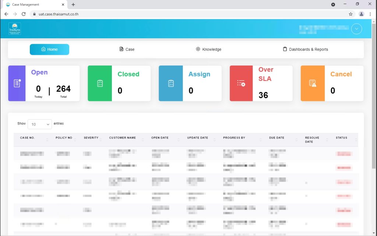Click the browser address bar URL

click(x=58, y=14)
